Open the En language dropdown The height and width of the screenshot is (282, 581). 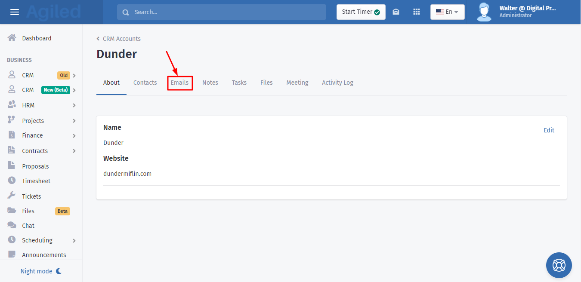click(x=447, y=12)
